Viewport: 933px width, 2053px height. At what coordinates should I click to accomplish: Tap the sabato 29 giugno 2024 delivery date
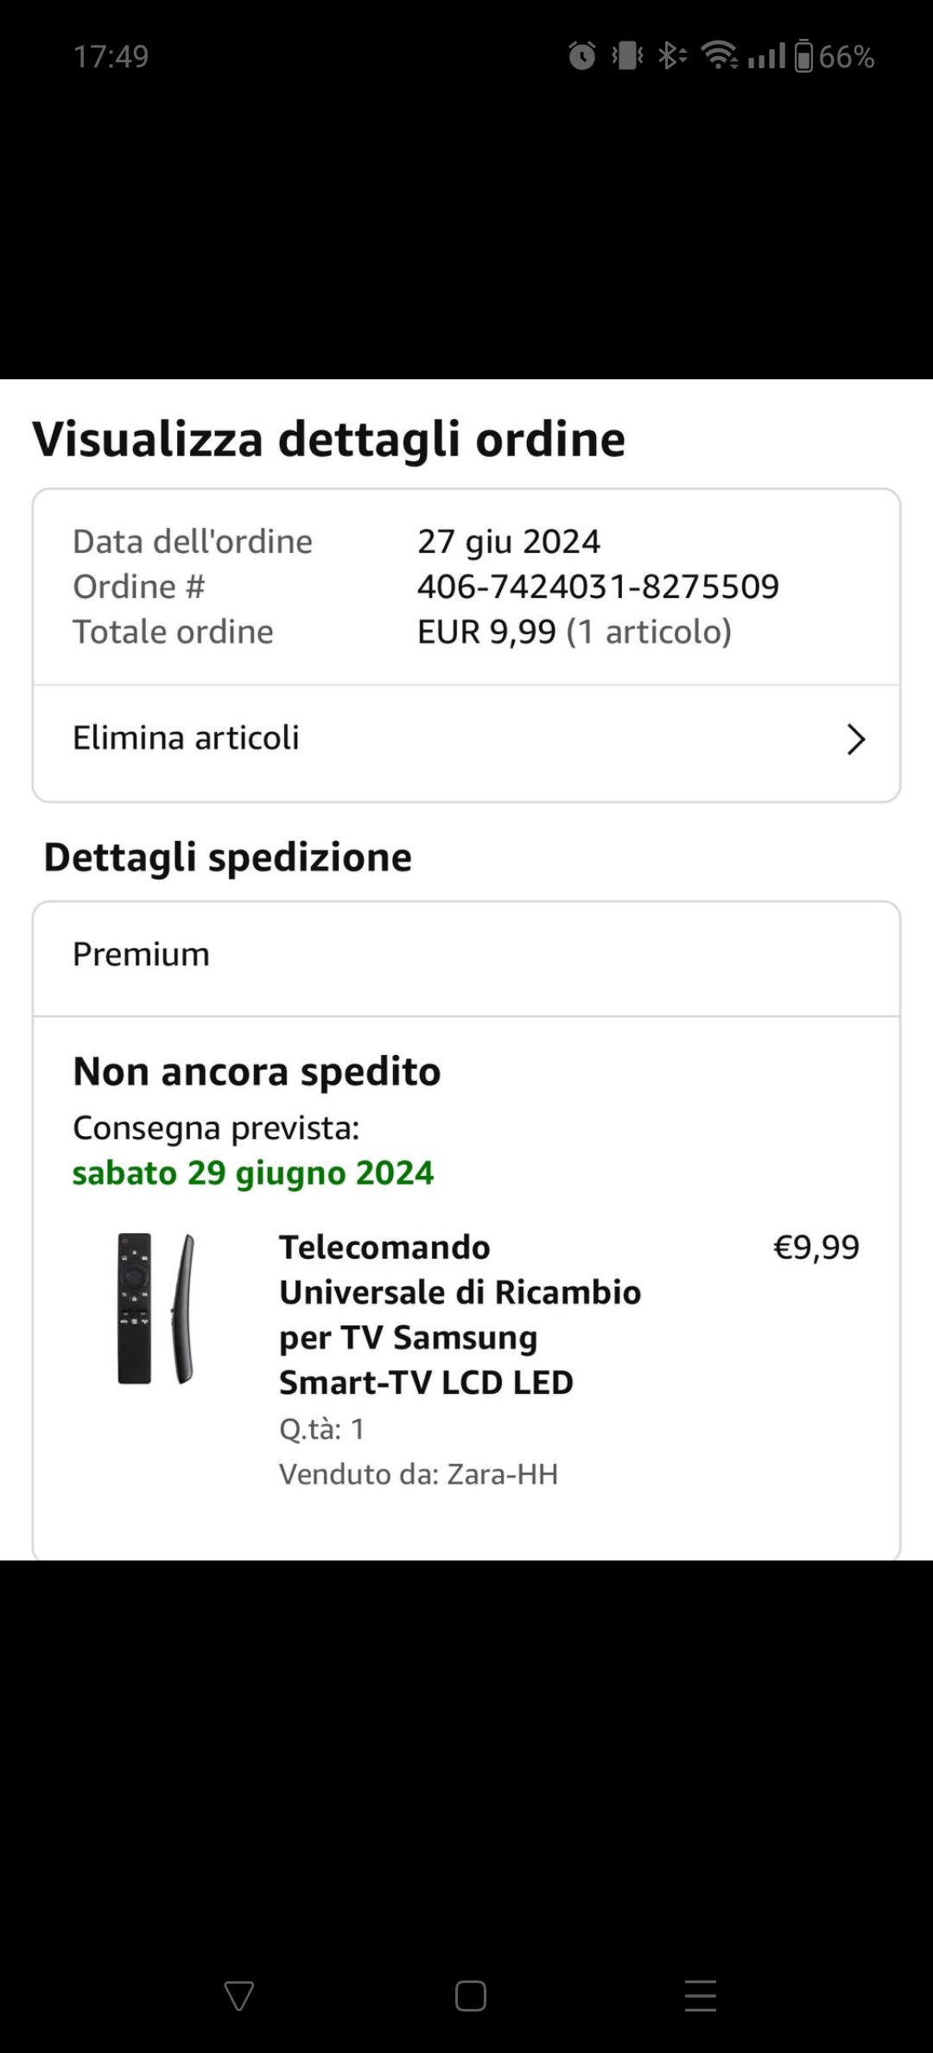tap(253, 1173)
